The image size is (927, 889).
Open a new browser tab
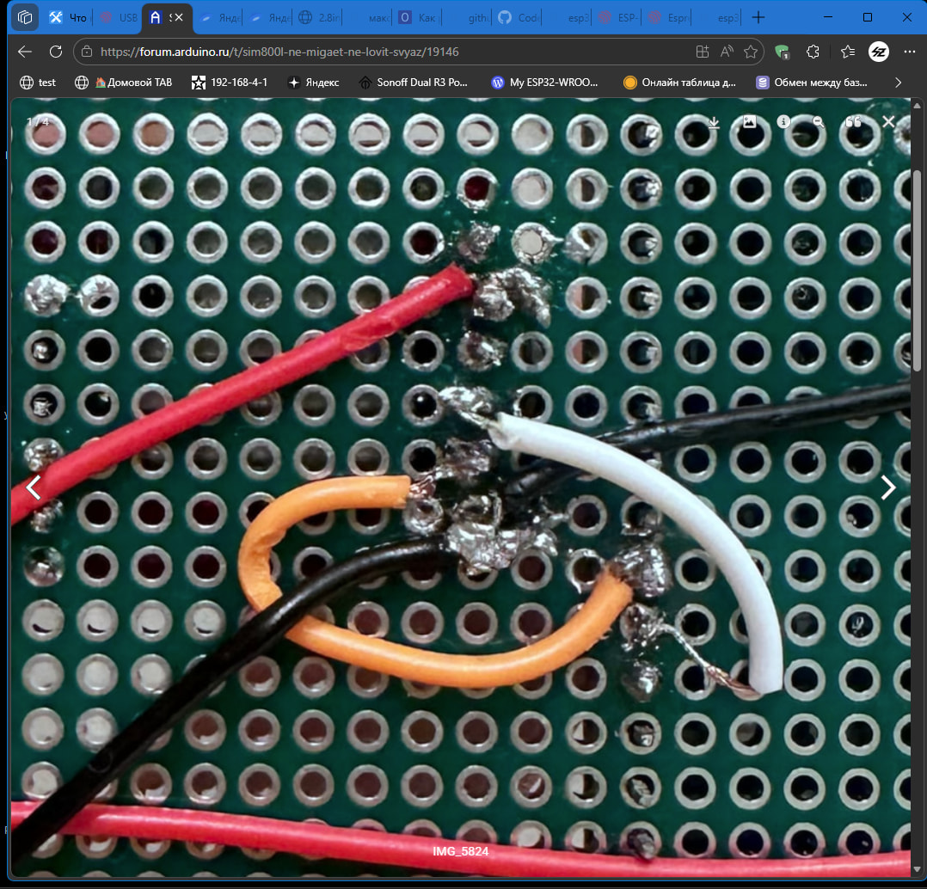(x=758, y=17)
